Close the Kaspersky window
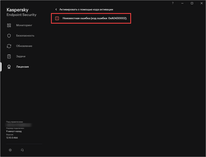206x157 pixels. (202, 3)
